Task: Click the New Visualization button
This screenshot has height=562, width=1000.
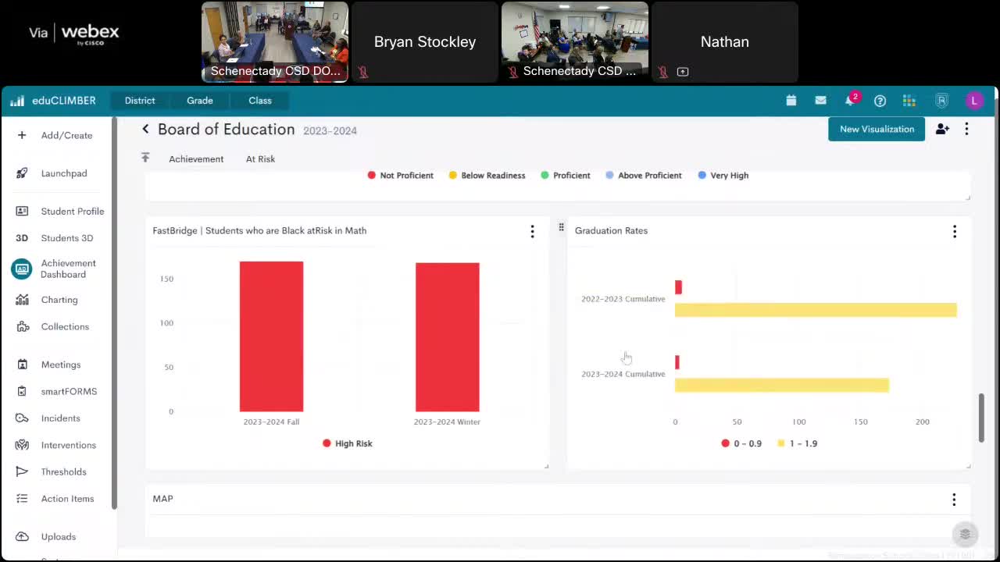Action: [x=877, y=130]
